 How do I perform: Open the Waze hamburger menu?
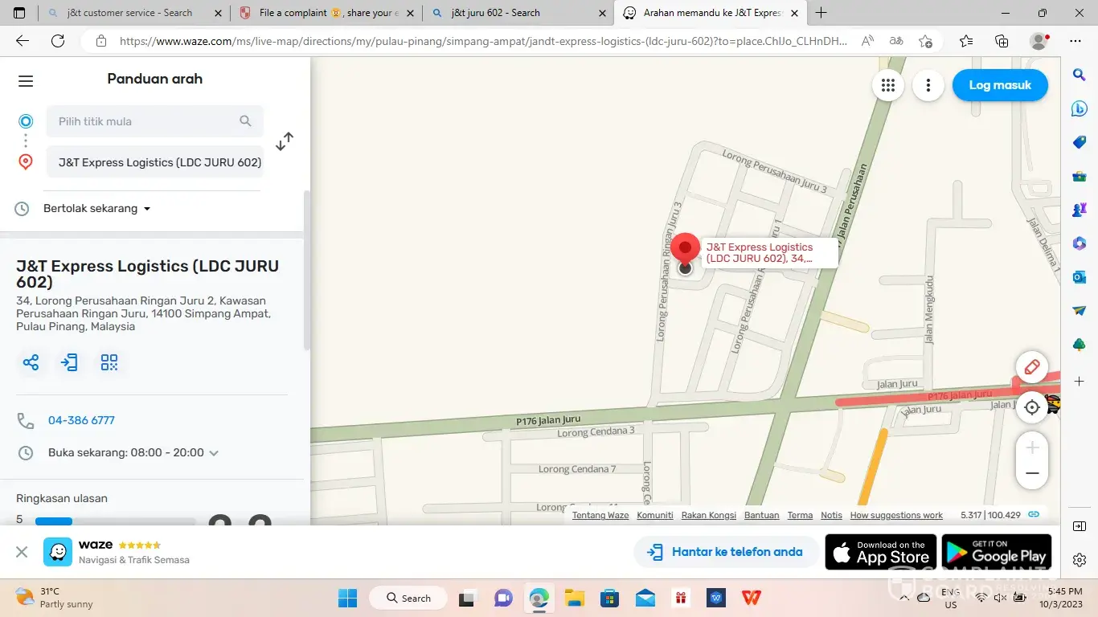tap(26, 81)
